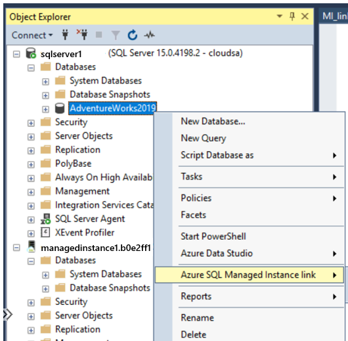Open the Tasks submenu

250,177
